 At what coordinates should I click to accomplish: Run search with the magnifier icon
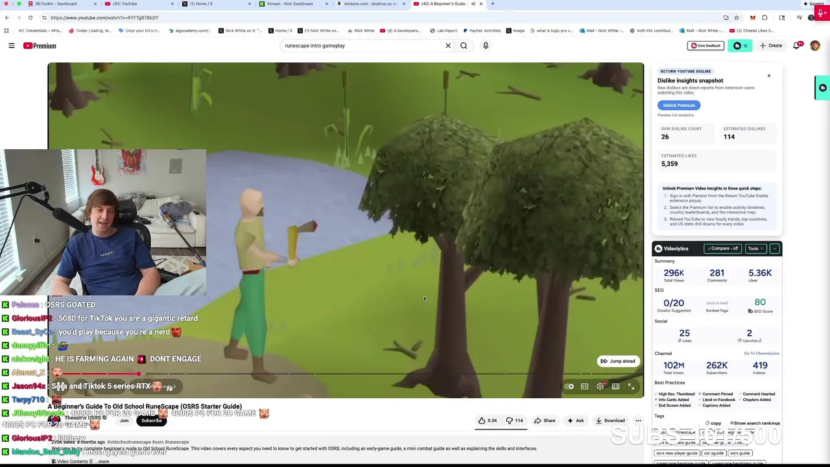pos(464,45)
